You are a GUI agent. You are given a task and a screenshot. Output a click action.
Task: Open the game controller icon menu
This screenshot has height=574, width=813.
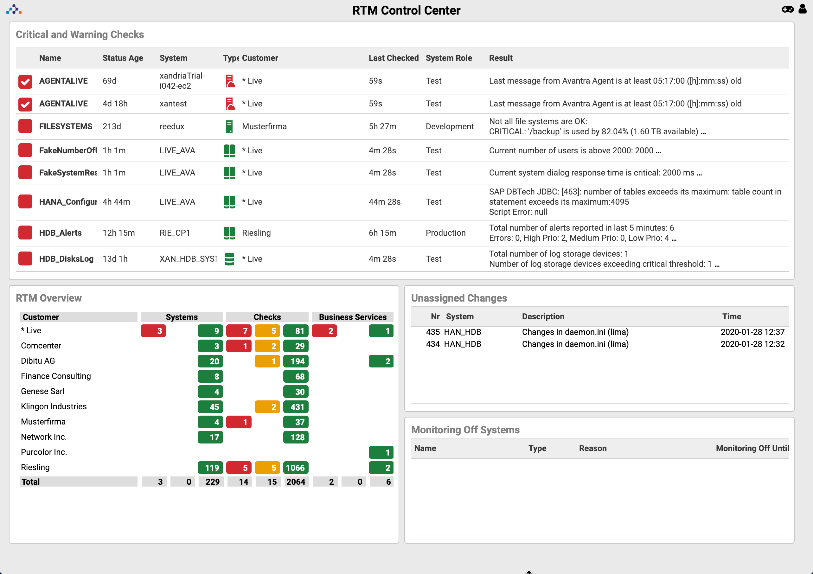788,10
